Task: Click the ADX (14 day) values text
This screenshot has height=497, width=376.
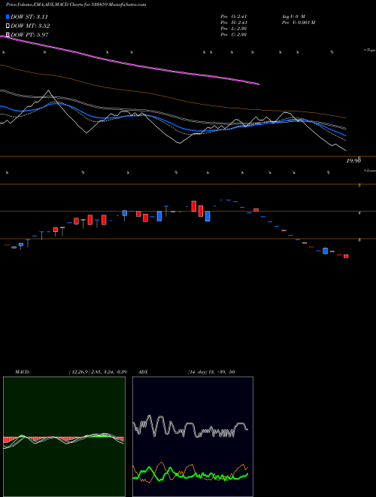Action: point(211,372)
